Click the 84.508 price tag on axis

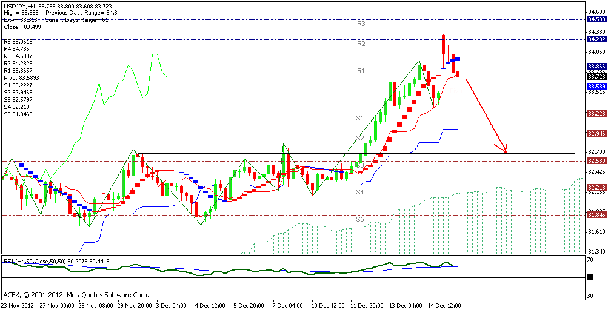(596, 19)
